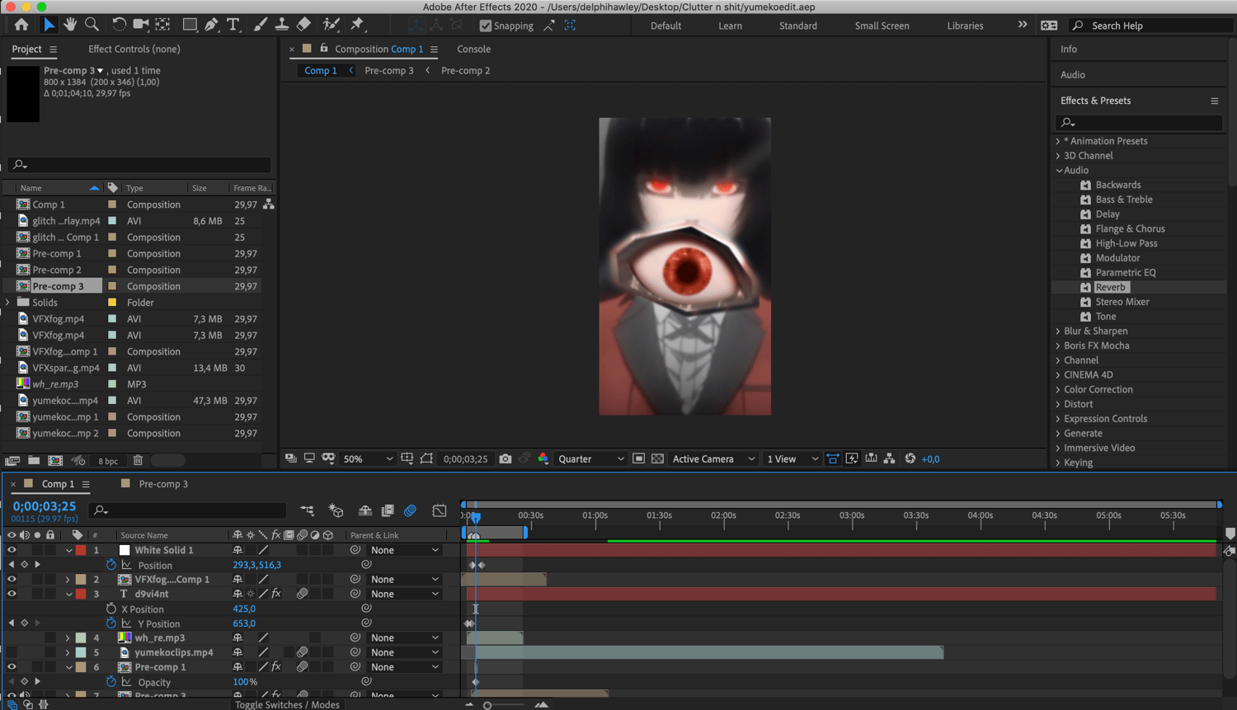Viewport: 1237px width, 710px height.
Task: Open the Quarter resolution dropdown
Action: click(x=590, y=458)
